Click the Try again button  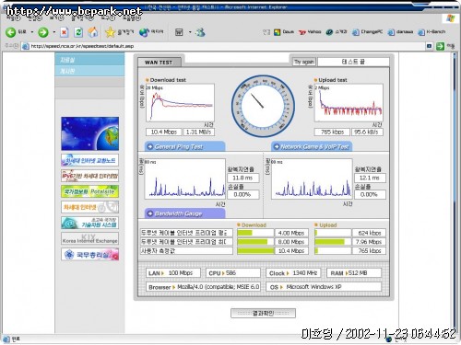(x=304, y=62)
